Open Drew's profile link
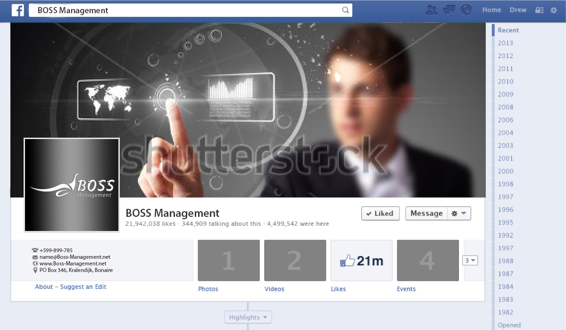This screenshot has height=330, width=566. pyautogui.click(x=518, y=10)
